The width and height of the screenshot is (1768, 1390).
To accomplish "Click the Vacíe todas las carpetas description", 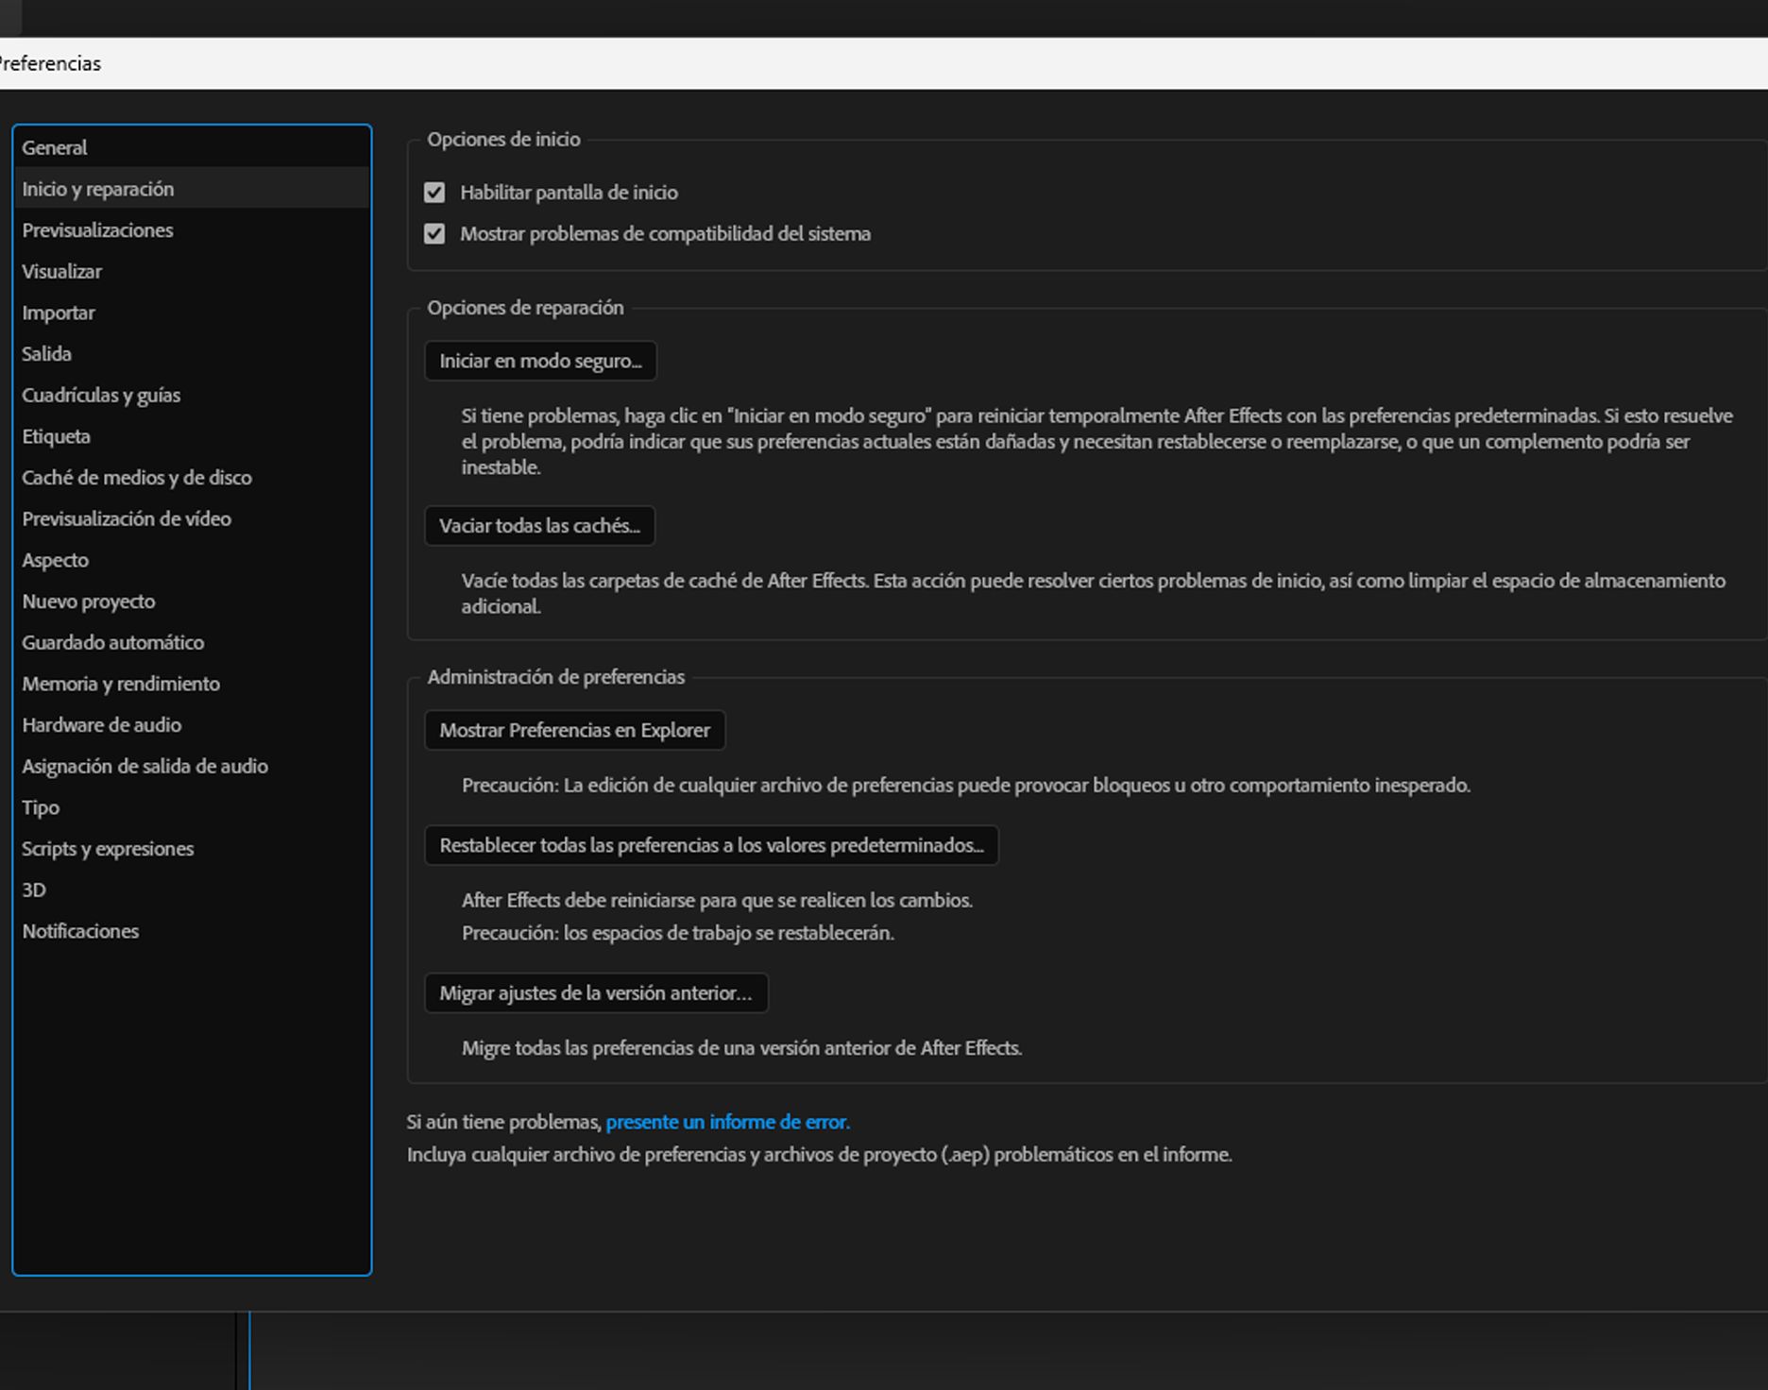I will (x=1094, y=594).
